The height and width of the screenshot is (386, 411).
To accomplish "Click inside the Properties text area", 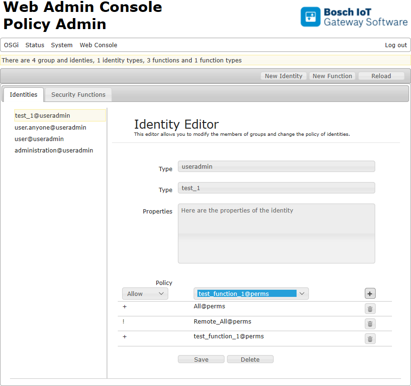I will [x=276, y=234].
